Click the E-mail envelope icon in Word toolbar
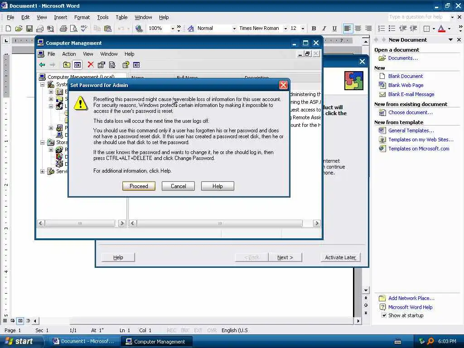464x348 pixels. [40, 29]
